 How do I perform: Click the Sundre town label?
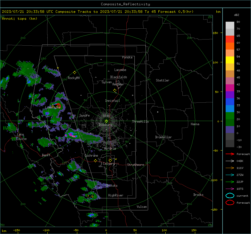point(85,115)
